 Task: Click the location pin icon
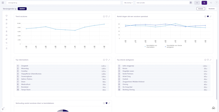[x=191, y=3]
